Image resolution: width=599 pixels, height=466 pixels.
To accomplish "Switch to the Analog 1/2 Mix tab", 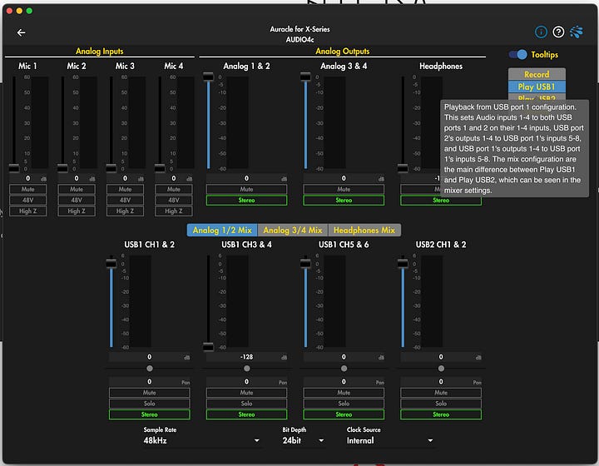I will 222,230.
